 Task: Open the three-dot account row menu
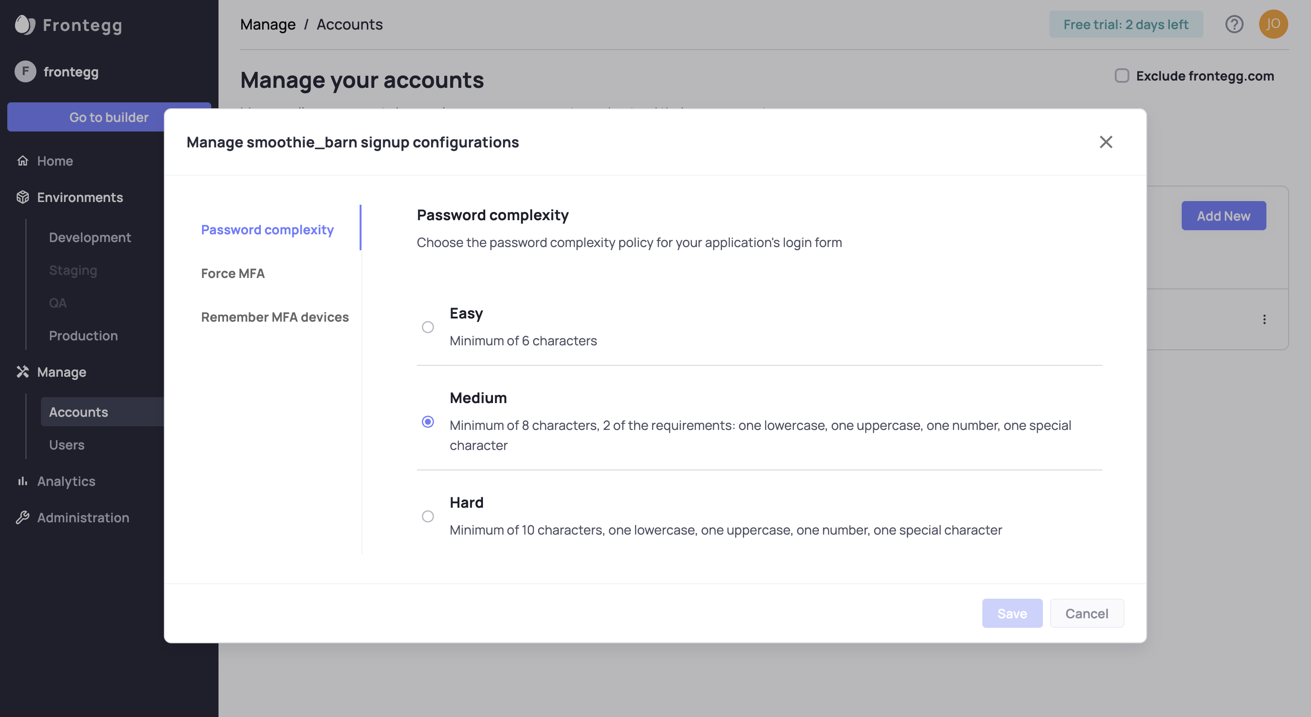pos(1264,319)
